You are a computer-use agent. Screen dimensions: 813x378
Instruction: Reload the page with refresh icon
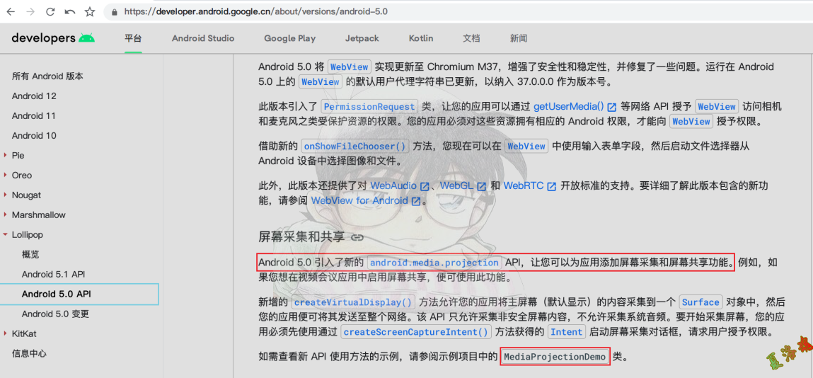click(x=50, y=11)
